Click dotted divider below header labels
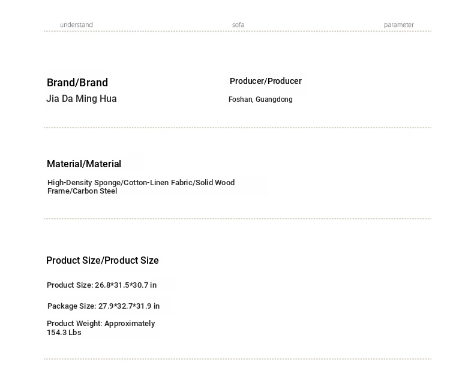This screenshot has width=474, height=368. click(x=238, y=31)
